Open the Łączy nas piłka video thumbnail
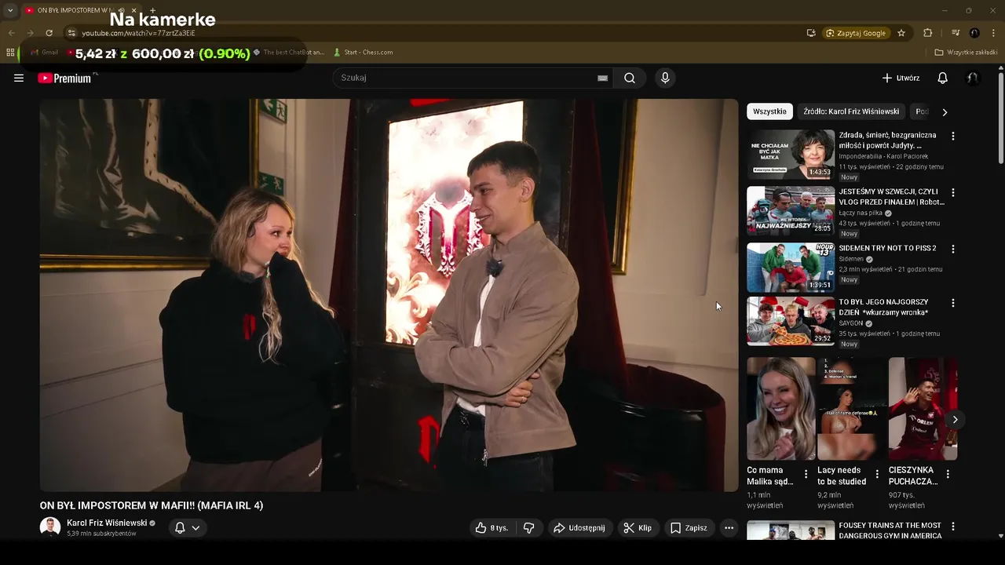 pyautogui.click(x=791, y=211)
